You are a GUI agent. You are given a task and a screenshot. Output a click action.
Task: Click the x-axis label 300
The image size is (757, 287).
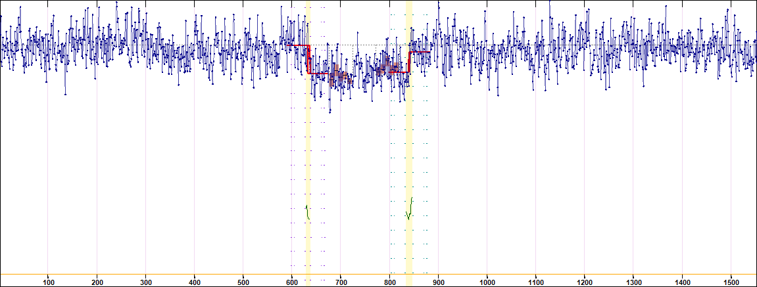[x=146, y=282]
